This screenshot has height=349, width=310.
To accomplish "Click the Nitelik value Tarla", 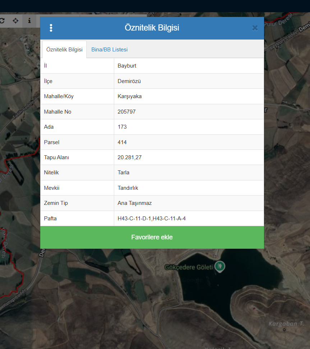I will [123, 173].
